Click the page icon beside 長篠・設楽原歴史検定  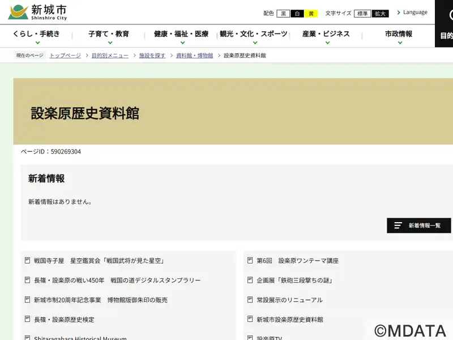[27, 320]
